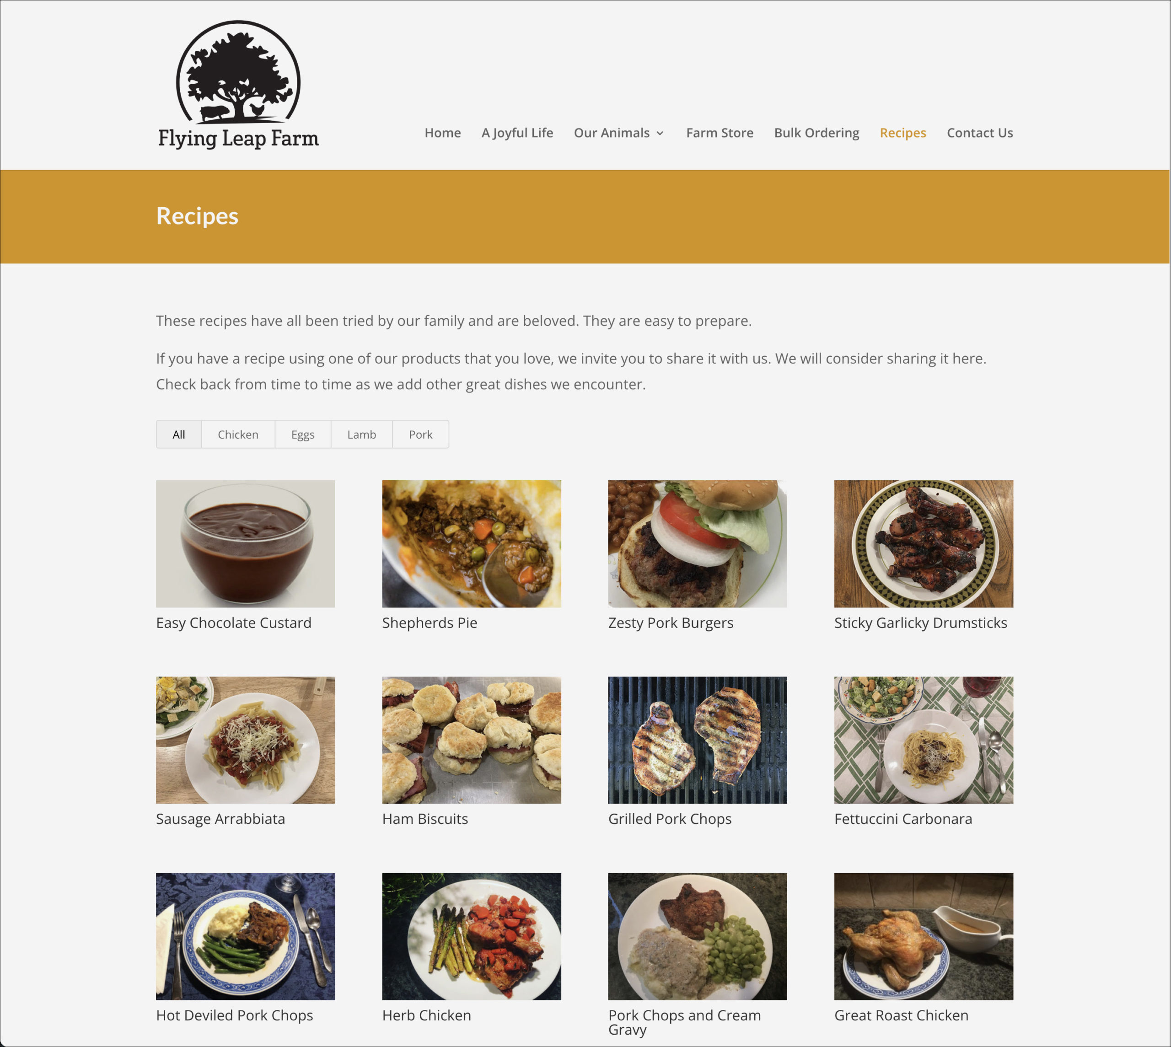1171x1047 pixels.
Task: Open the Home menu item
Action: [x=442, y=133]
